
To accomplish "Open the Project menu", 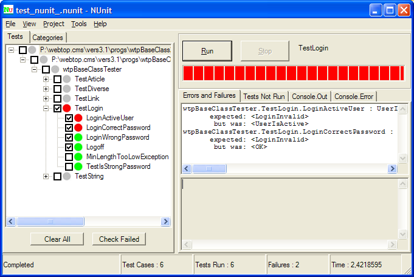I will pos(53,24).
